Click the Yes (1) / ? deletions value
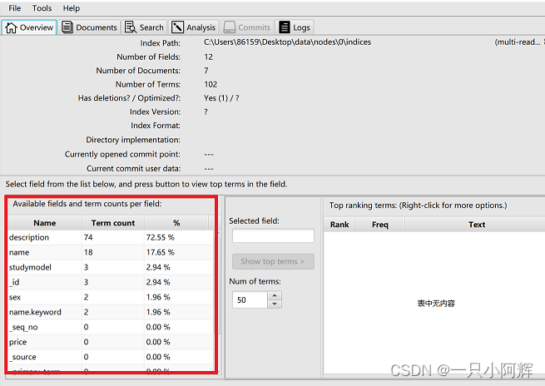 [221, 98]
